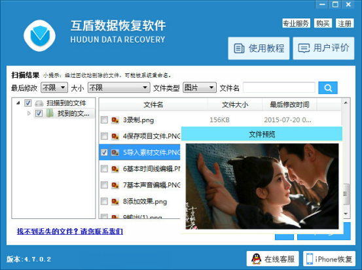Screen dimensions: 362x270
Task: Click the blue search magnifier icon
Action: 327,88
